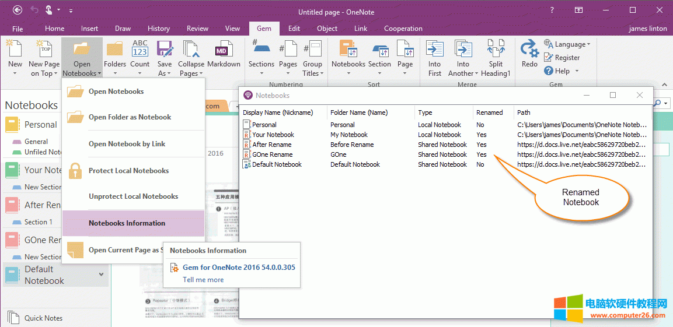Expand the Default Notebook chevron

click(101, 275)
